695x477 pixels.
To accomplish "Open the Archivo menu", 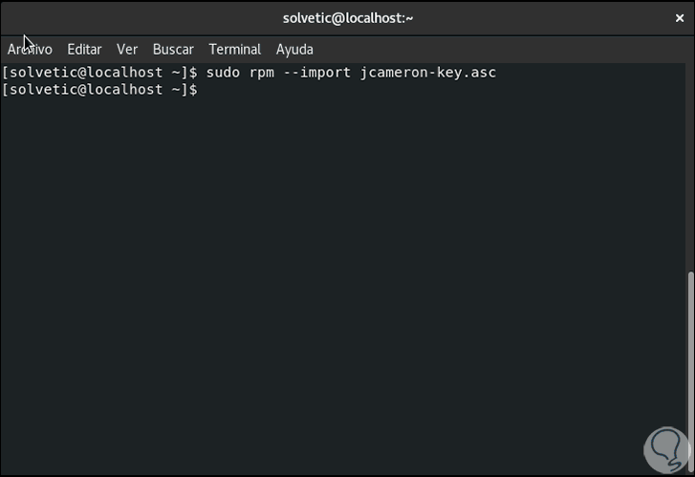I will tap(30, 49).
